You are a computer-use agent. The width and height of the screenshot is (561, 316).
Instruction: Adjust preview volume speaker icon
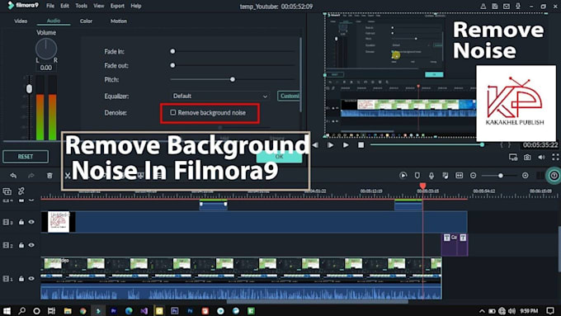click(541, 157)
